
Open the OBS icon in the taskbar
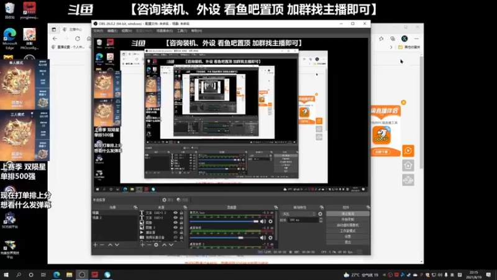pos(82,274)
